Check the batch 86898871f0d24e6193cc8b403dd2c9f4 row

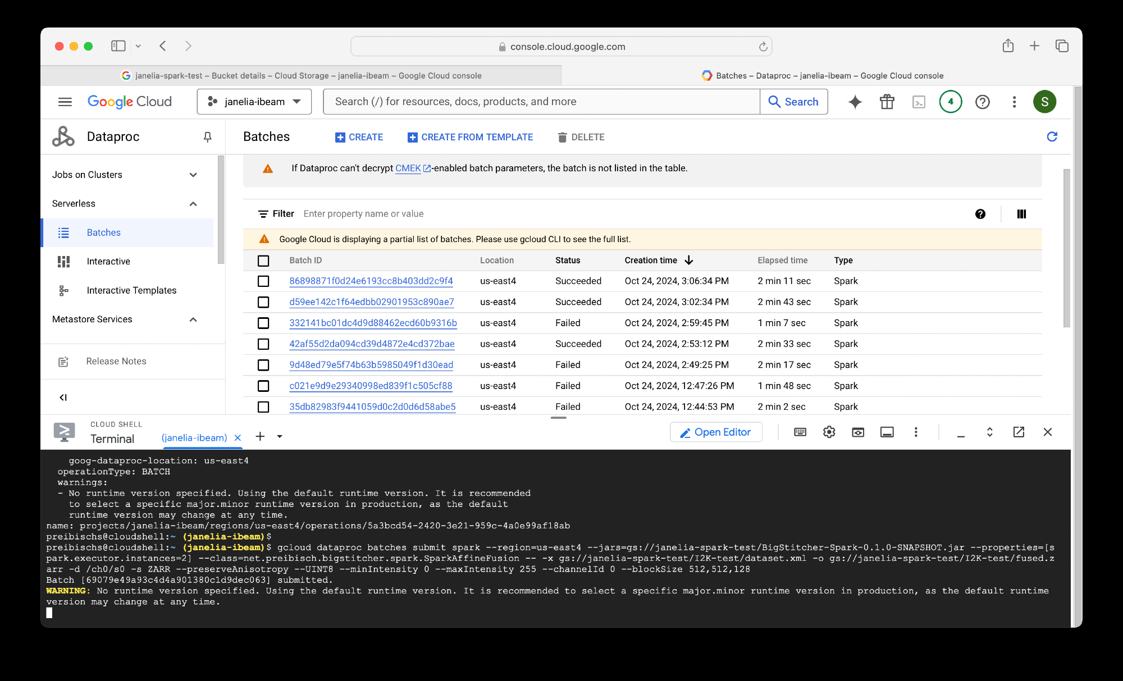click(x=263, y=281)
